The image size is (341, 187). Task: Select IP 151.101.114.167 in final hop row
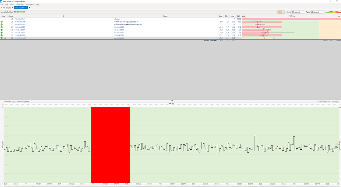[20, 38]
